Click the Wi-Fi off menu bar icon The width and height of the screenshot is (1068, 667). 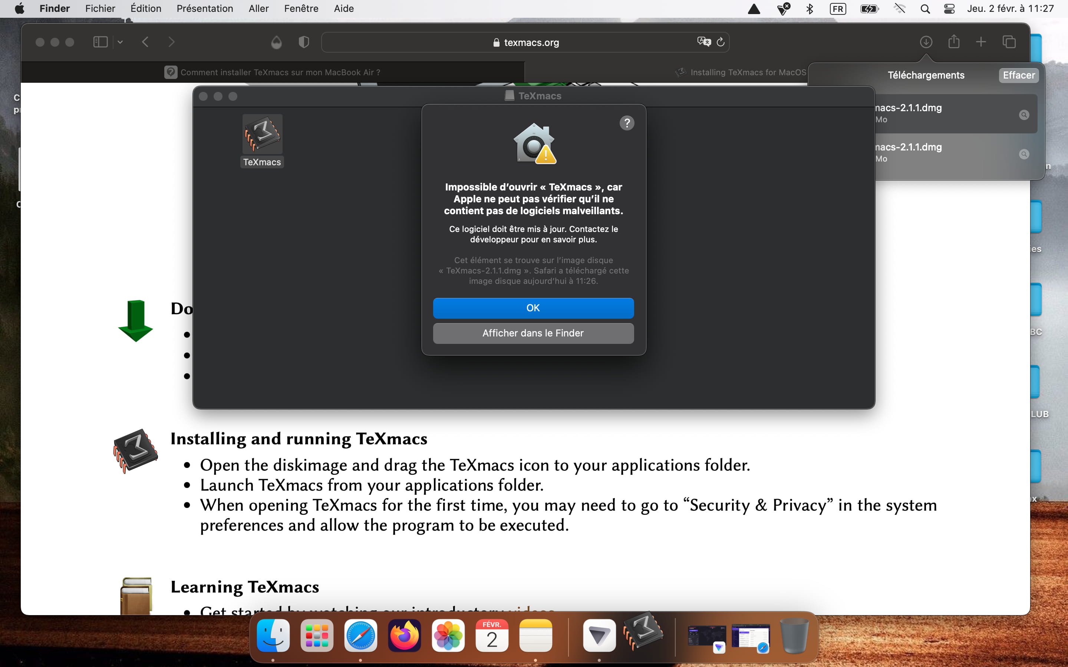coord(899,9)
